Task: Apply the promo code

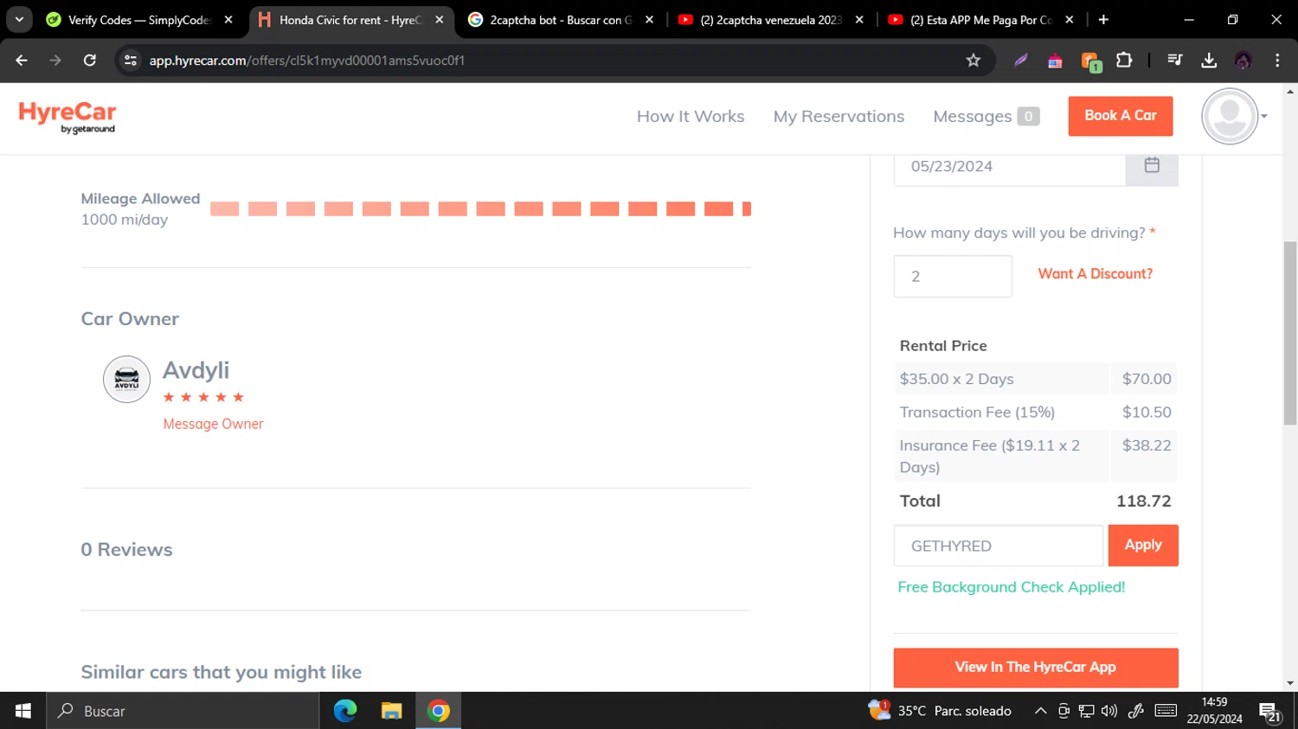Action: pyautogui.click(x=1143, y=546)
